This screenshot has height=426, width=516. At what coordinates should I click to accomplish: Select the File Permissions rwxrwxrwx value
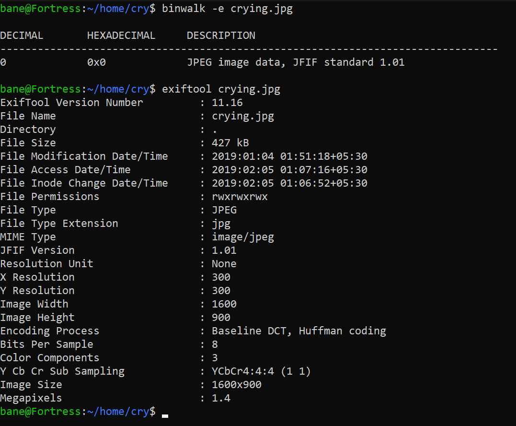(239, 196)
